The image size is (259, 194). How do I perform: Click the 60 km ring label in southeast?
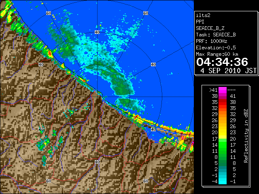pyautogui.click(x=146, y=181)
